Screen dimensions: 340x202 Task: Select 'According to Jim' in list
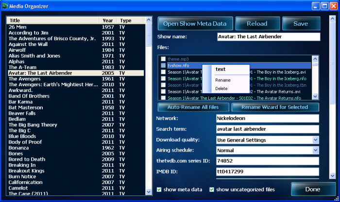pos(76,32)
